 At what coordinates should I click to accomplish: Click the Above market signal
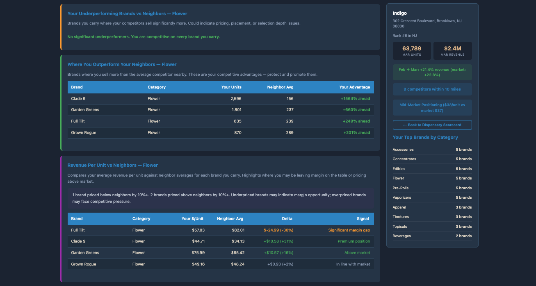357,253
